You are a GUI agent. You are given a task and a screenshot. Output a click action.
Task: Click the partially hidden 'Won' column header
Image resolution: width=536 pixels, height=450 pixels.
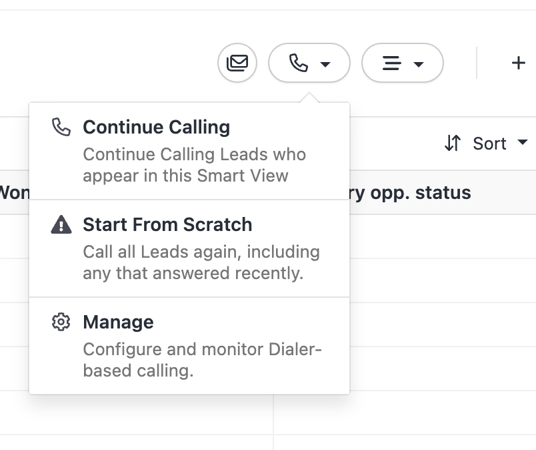13,193
